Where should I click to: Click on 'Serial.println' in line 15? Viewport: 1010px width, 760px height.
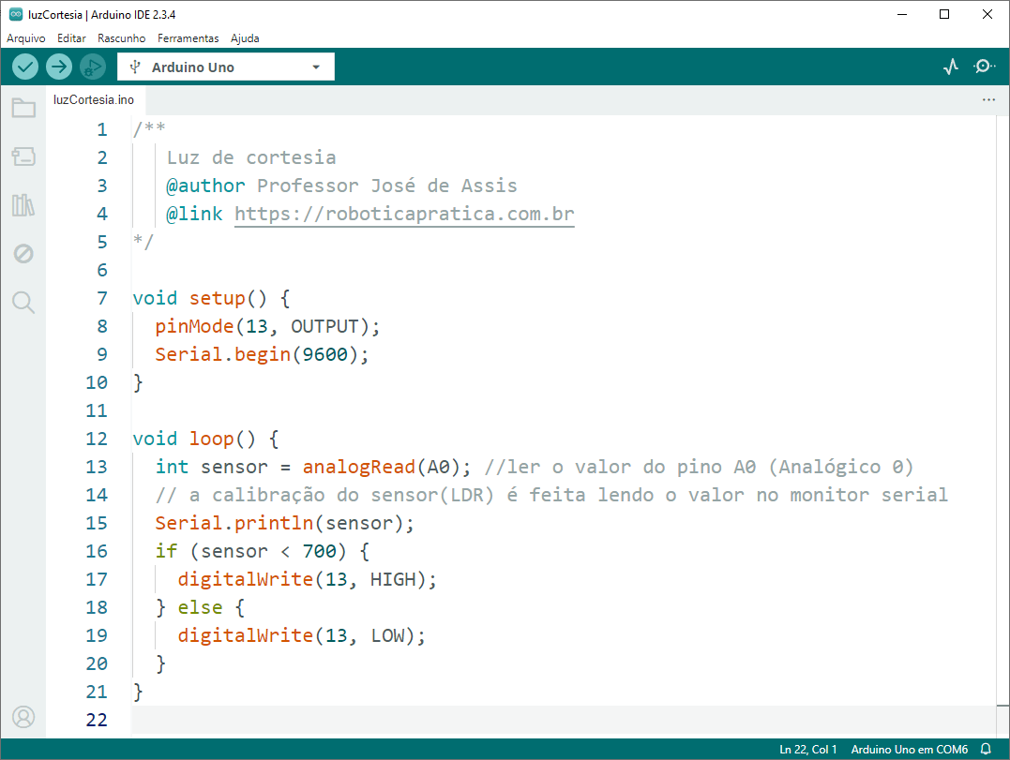click(234, 523)
